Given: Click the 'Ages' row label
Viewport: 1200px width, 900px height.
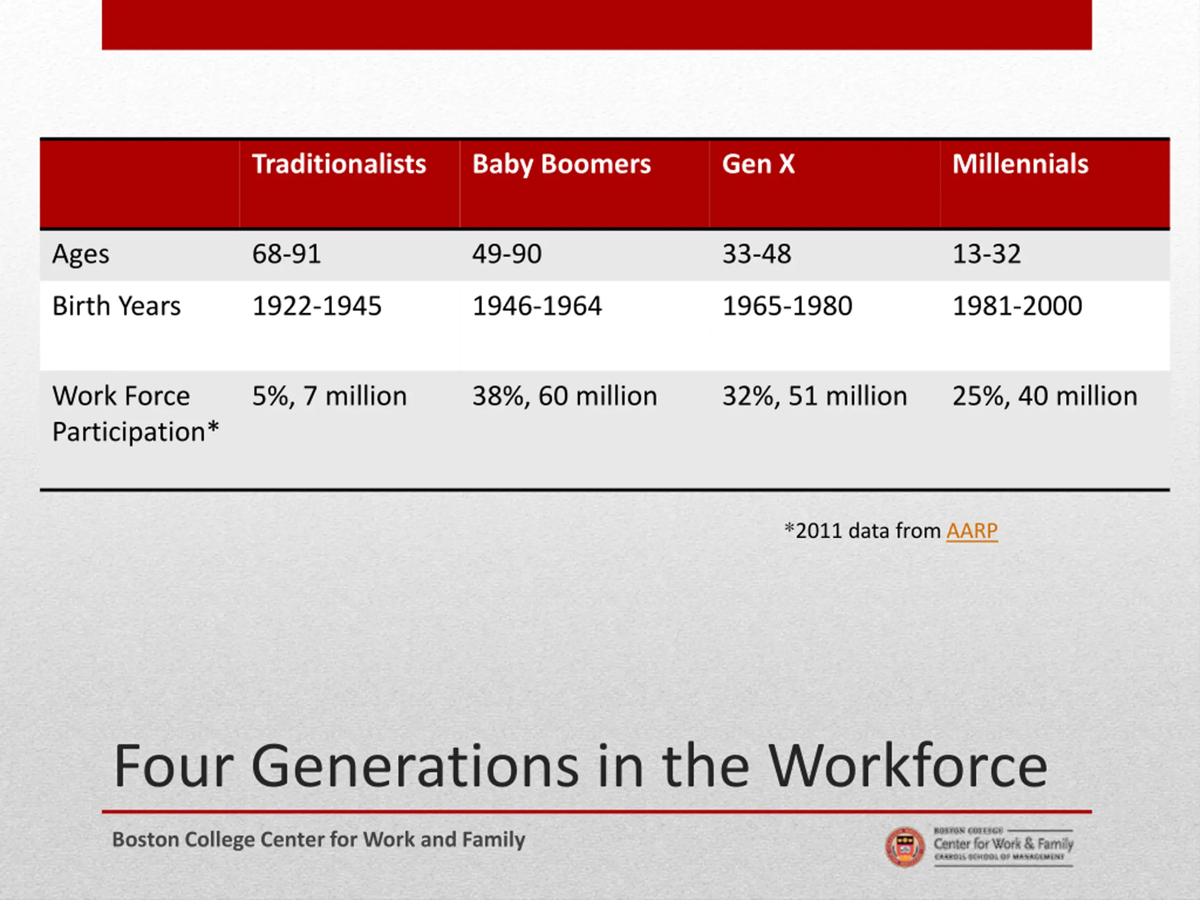Looking at the screenshot, I should [x=81, y=255].
